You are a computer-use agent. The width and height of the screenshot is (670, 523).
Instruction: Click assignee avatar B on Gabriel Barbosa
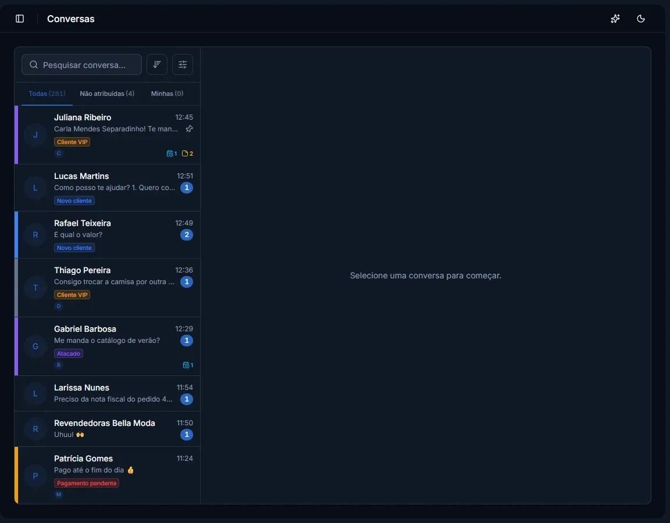tap(59, 365)
